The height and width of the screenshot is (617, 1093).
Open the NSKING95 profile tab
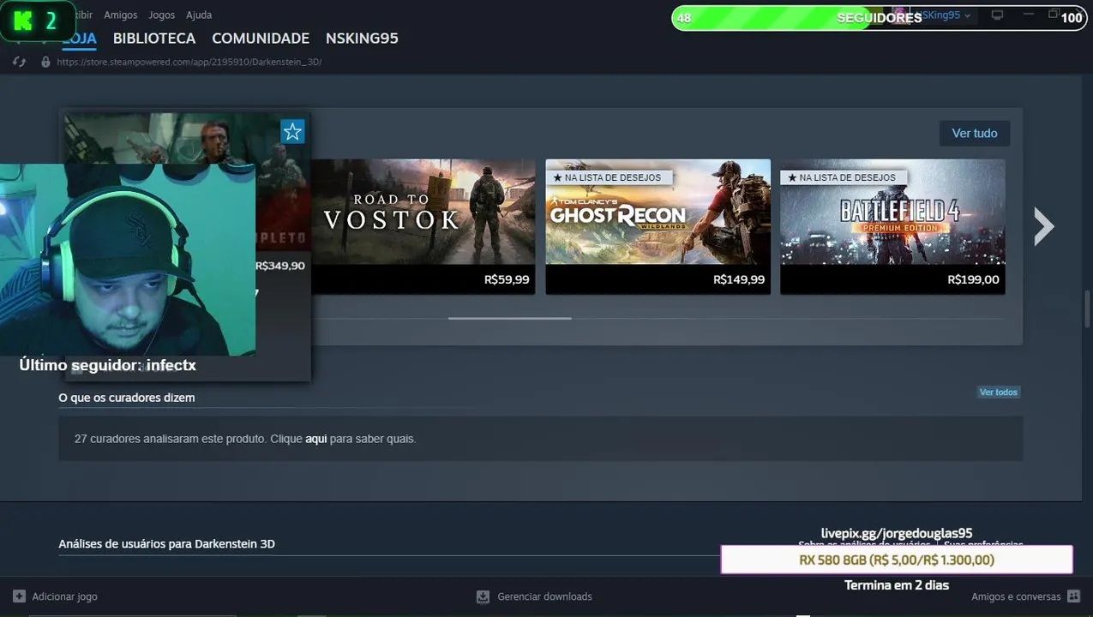[362, 39]
